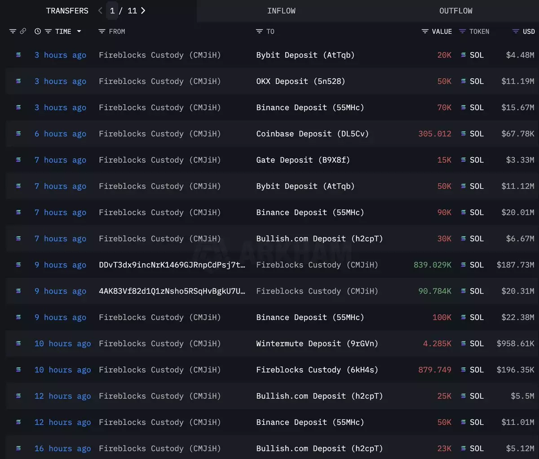Click SOL token icon in the $67.78K row
Screen dimensions: 539x459
(463, 134)
